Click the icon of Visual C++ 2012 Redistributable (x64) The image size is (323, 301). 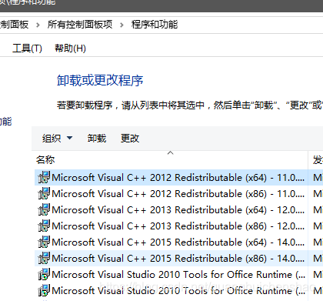pyautogui.click(x=44, y=177)
